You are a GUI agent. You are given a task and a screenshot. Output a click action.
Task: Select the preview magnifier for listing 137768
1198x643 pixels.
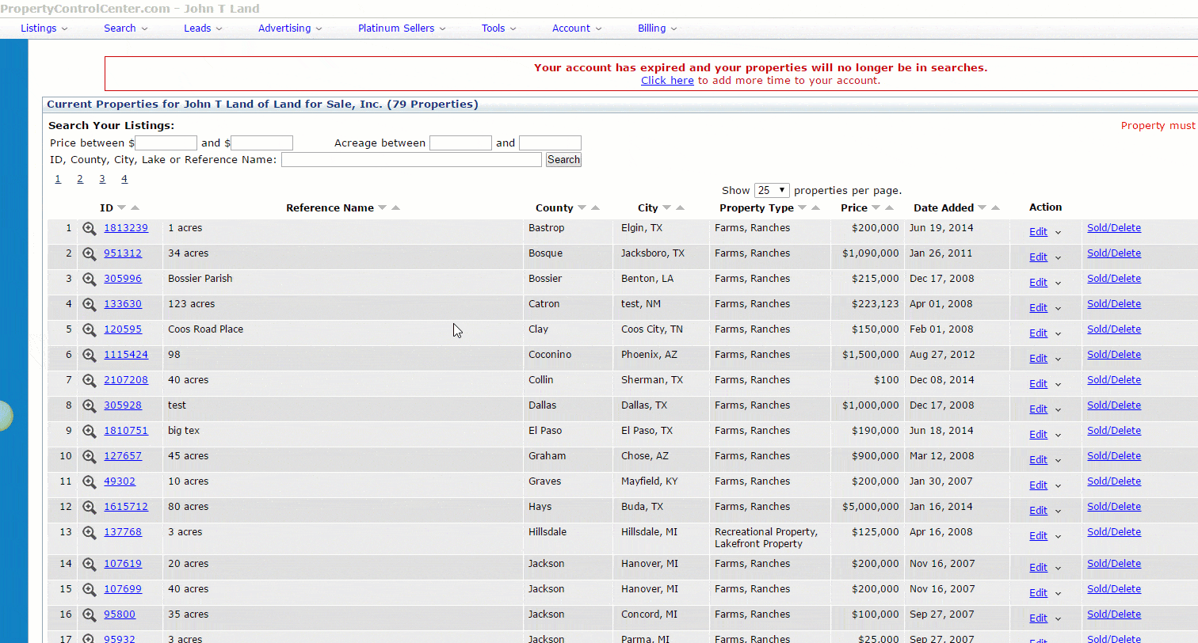[x=89, y=532]
